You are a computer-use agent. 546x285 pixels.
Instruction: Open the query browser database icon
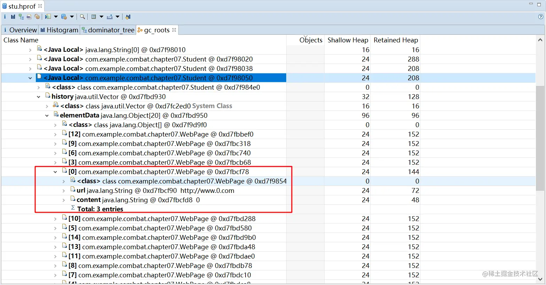(x=64, y=17)
